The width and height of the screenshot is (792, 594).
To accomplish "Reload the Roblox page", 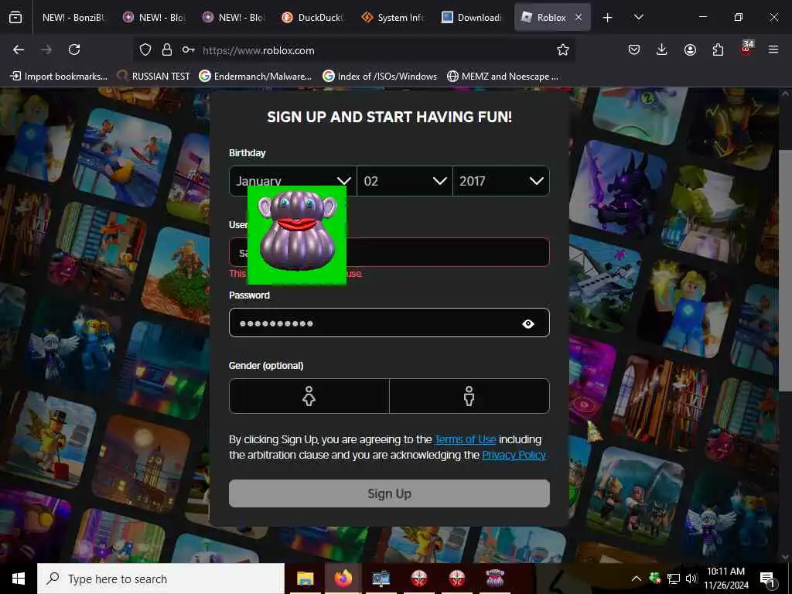I will coord(74,49).
